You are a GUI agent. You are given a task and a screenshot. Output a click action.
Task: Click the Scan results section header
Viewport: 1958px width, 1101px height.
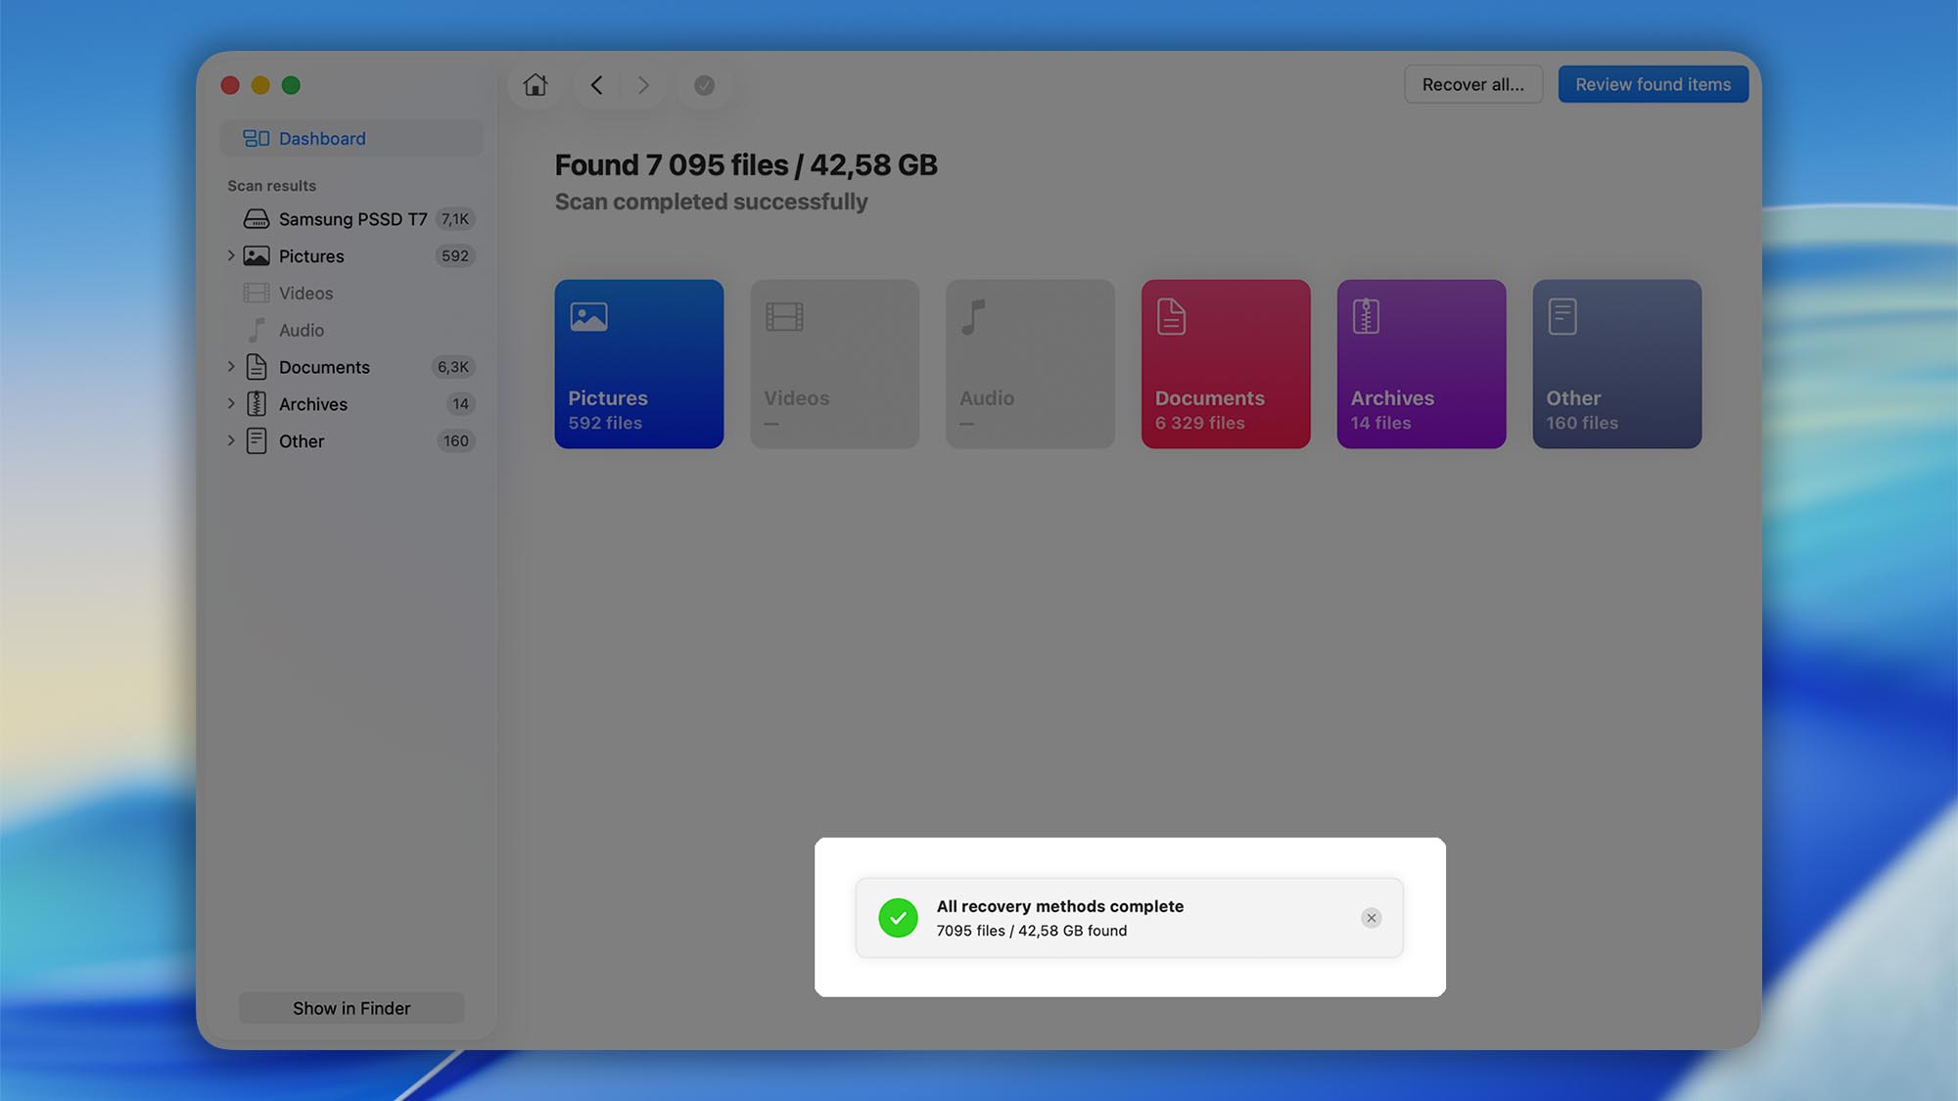[x=271, y=185]
